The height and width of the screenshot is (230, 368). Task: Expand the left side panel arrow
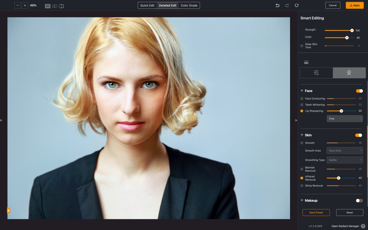coord(1,120)
